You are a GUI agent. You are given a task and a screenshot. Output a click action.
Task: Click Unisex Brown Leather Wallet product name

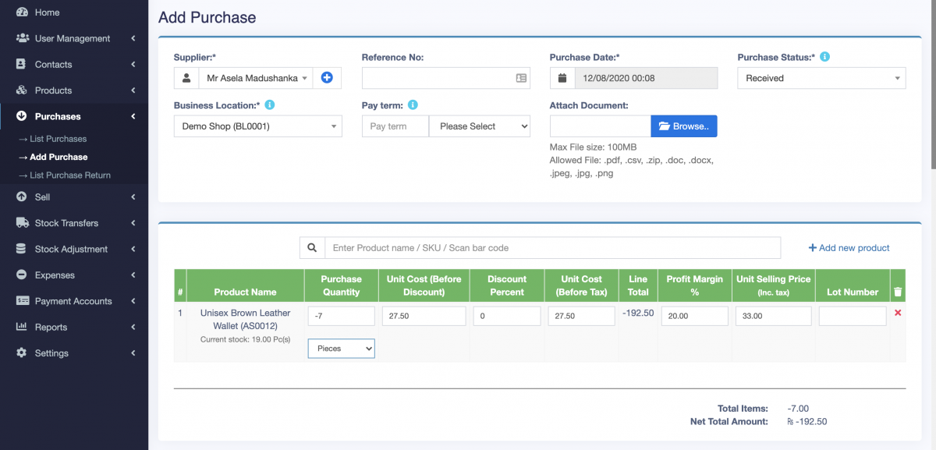coord(245,319)
